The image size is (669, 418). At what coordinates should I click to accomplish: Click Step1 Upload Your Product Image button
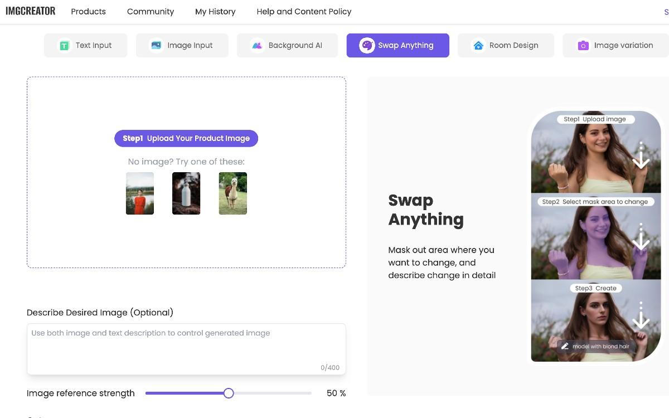(x=186, y=138)
